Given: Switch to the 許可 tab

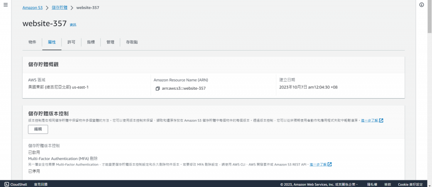Looking at the screenshot, I should [71, 43].
